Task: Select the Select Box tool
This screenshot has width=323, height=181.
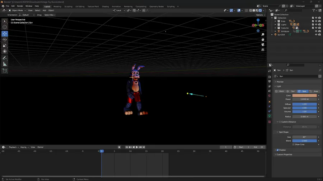Action: (5, 21)
